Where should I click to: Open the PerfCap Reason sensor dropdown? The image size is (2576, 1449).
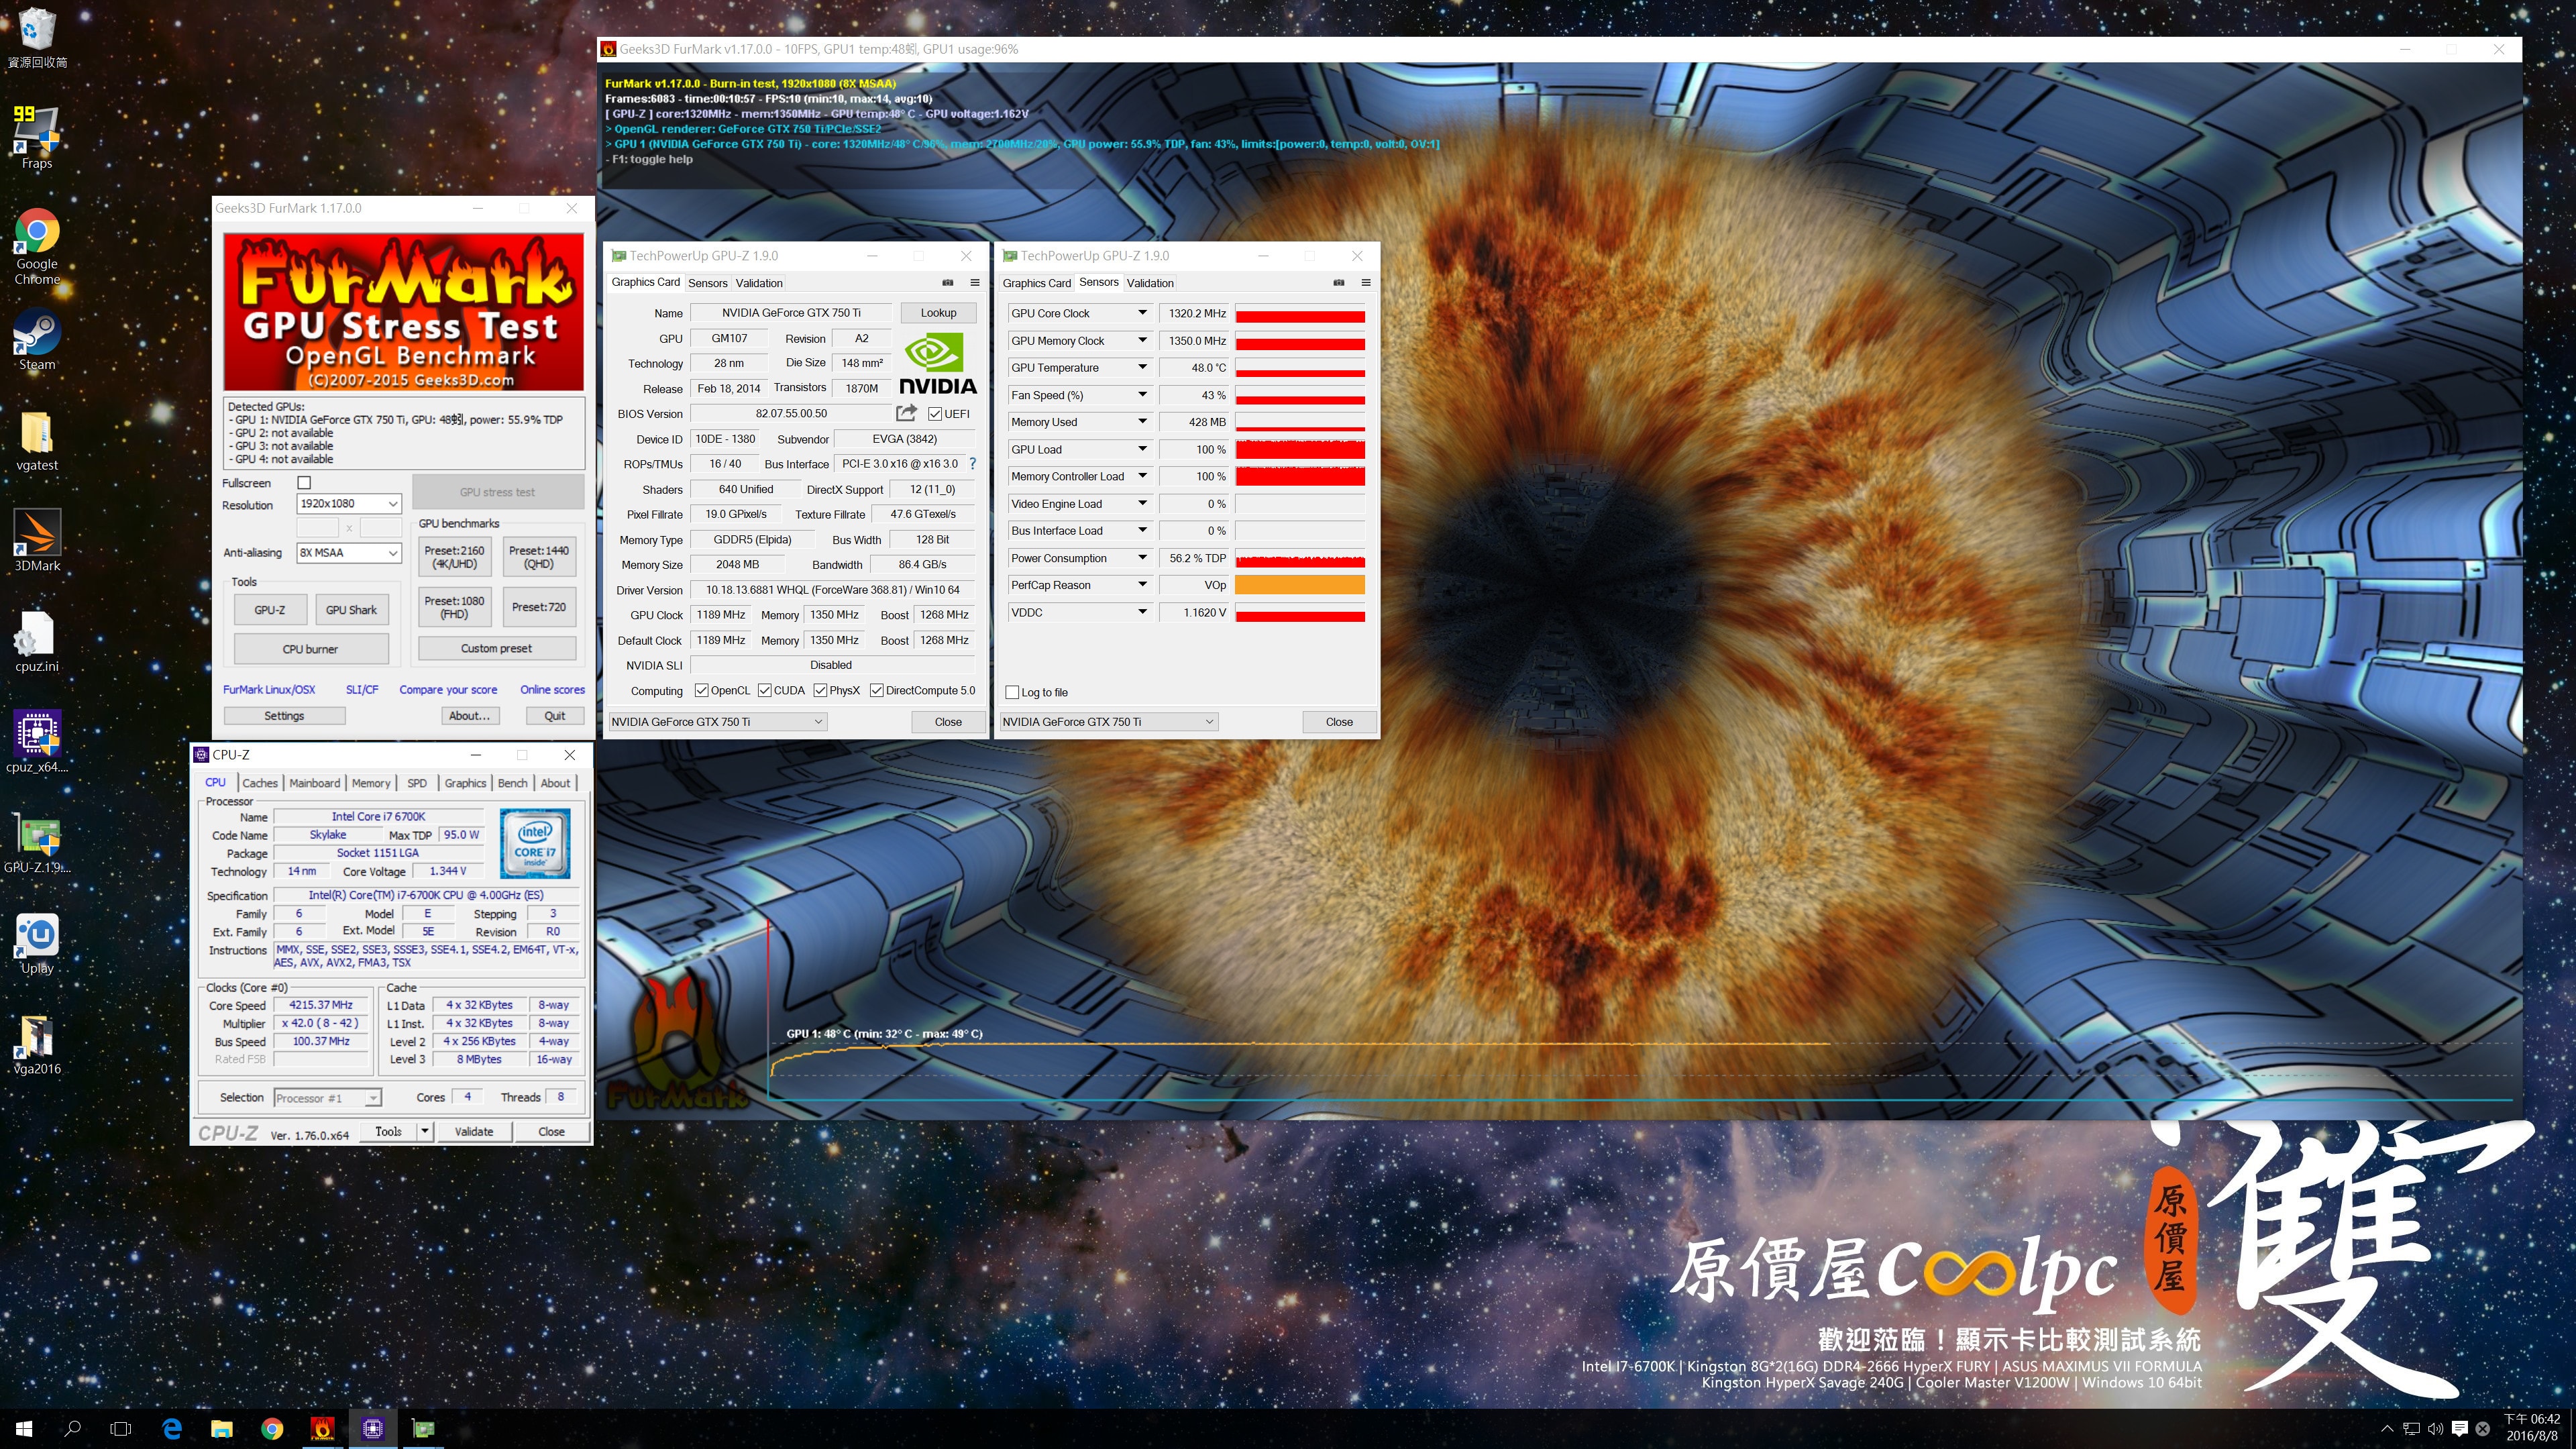pyautogui.click(x=1142, y=585)
